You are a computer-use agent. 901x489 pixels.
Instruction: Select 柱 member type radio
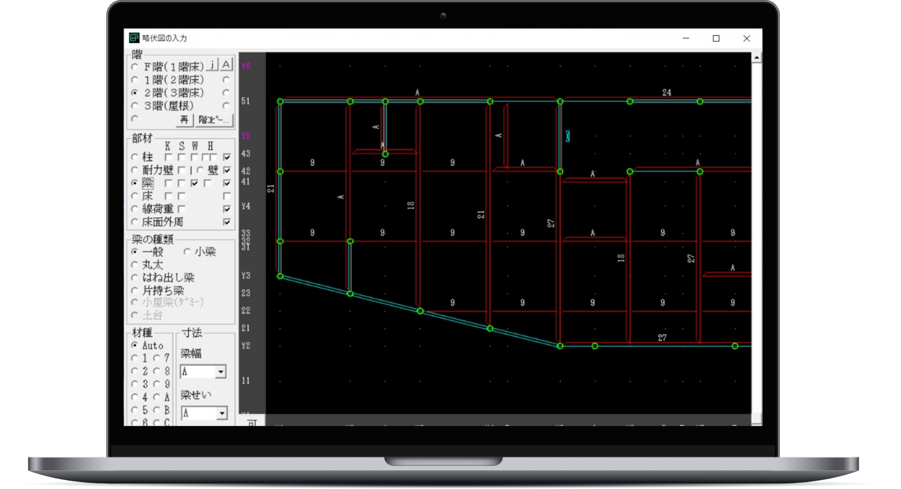click(134, 157)
